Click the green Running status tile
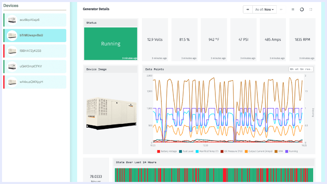Image resolution: width=327 pixels, height=184 pixels. coord(111,44)
